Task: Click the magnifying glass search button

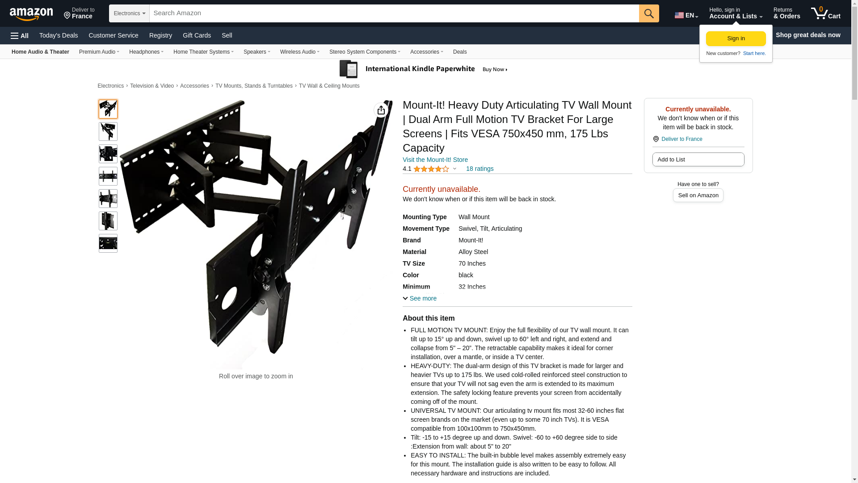Action: point(648,13)
